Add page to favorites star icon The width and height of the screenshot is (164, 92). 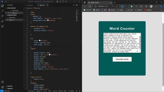pos(117,6)
